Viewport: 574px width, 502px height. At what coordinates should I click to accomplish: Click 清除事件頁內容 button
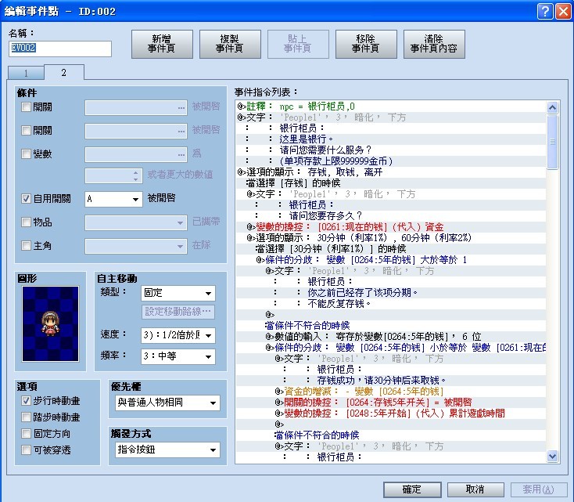pyautogui.click(x=434, y=44)
